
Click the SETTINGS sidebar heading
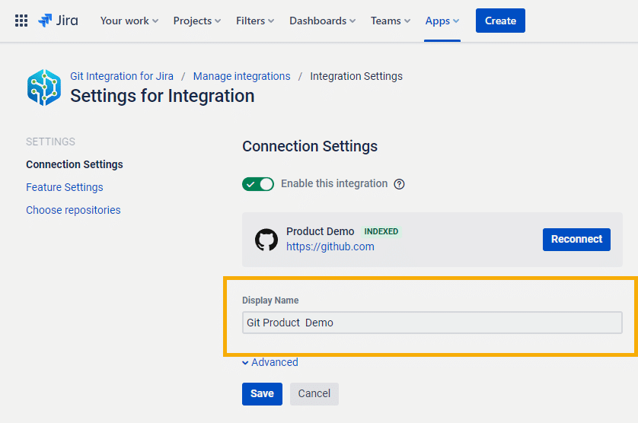point(50,142)
